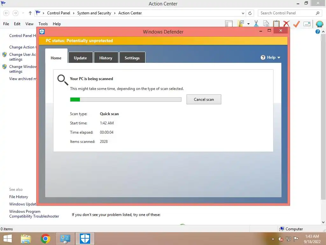
Task: Click System and Security breadcrumb
Action: [x=94, y=13]
